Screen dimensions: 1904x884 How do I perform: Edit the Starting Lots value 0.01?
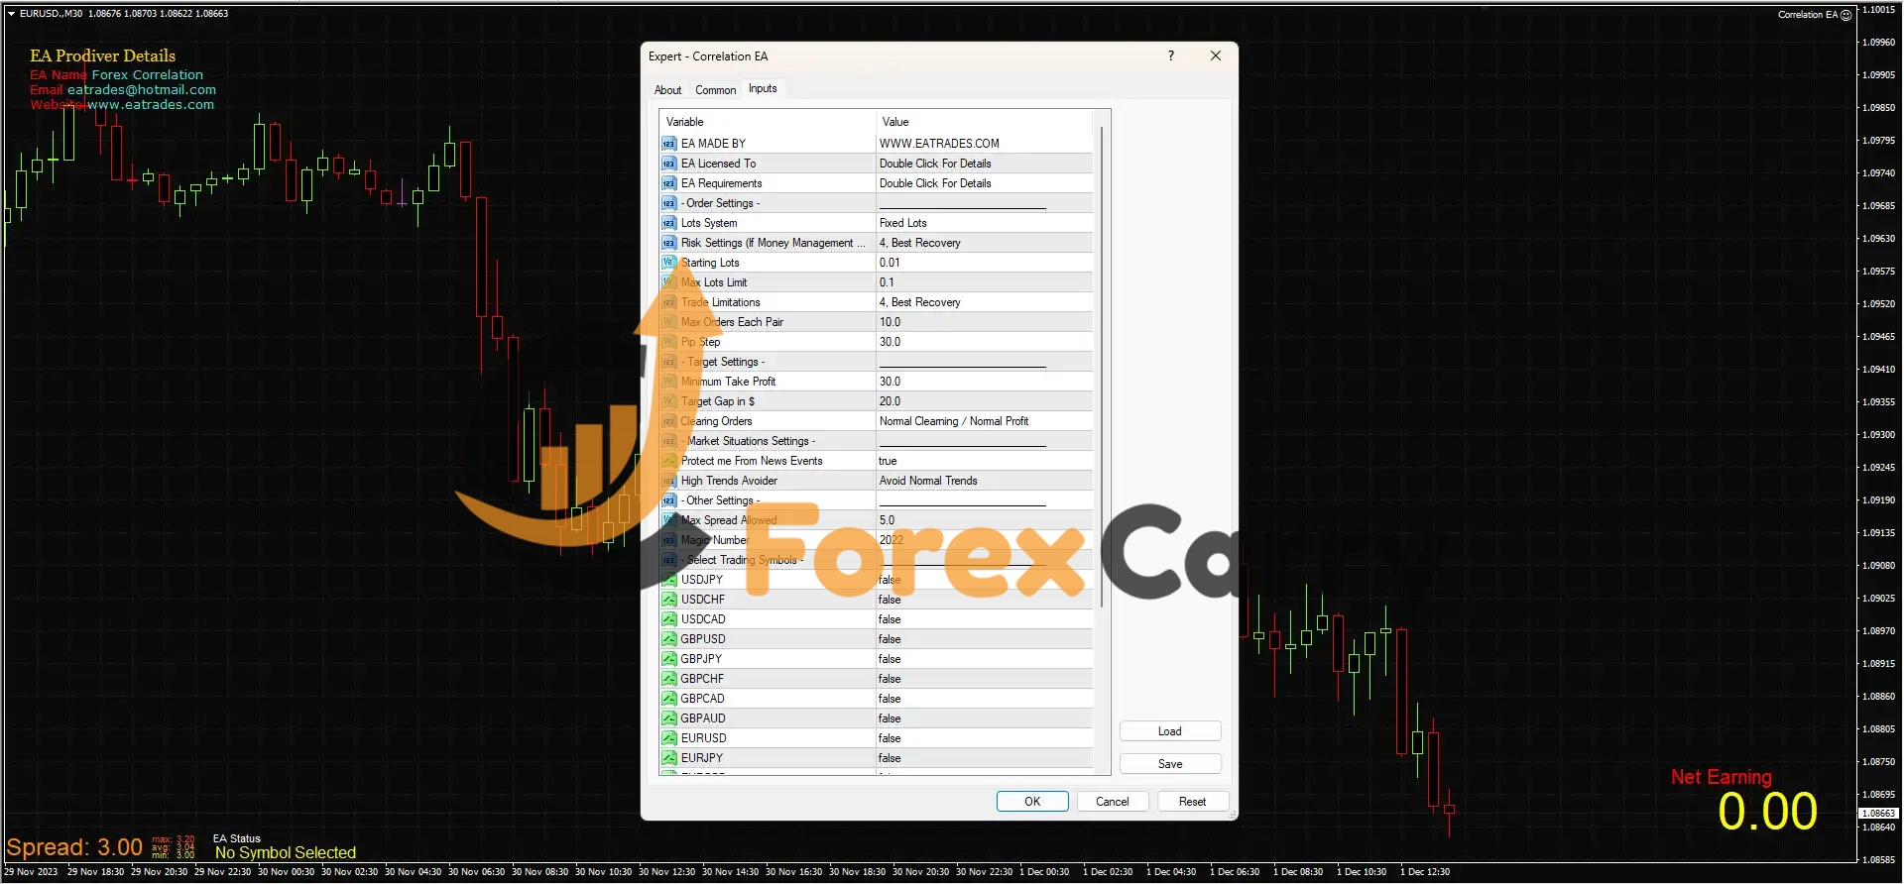point(984,263)
